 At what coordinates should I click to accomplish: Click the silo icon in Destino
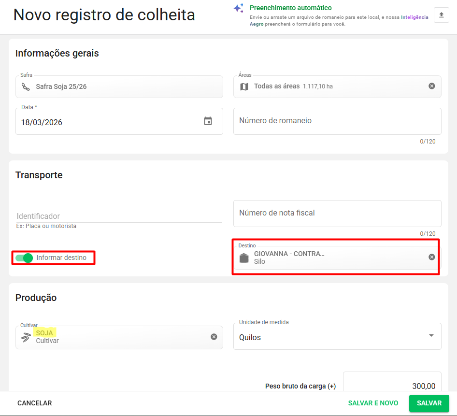tap(244, 258)
